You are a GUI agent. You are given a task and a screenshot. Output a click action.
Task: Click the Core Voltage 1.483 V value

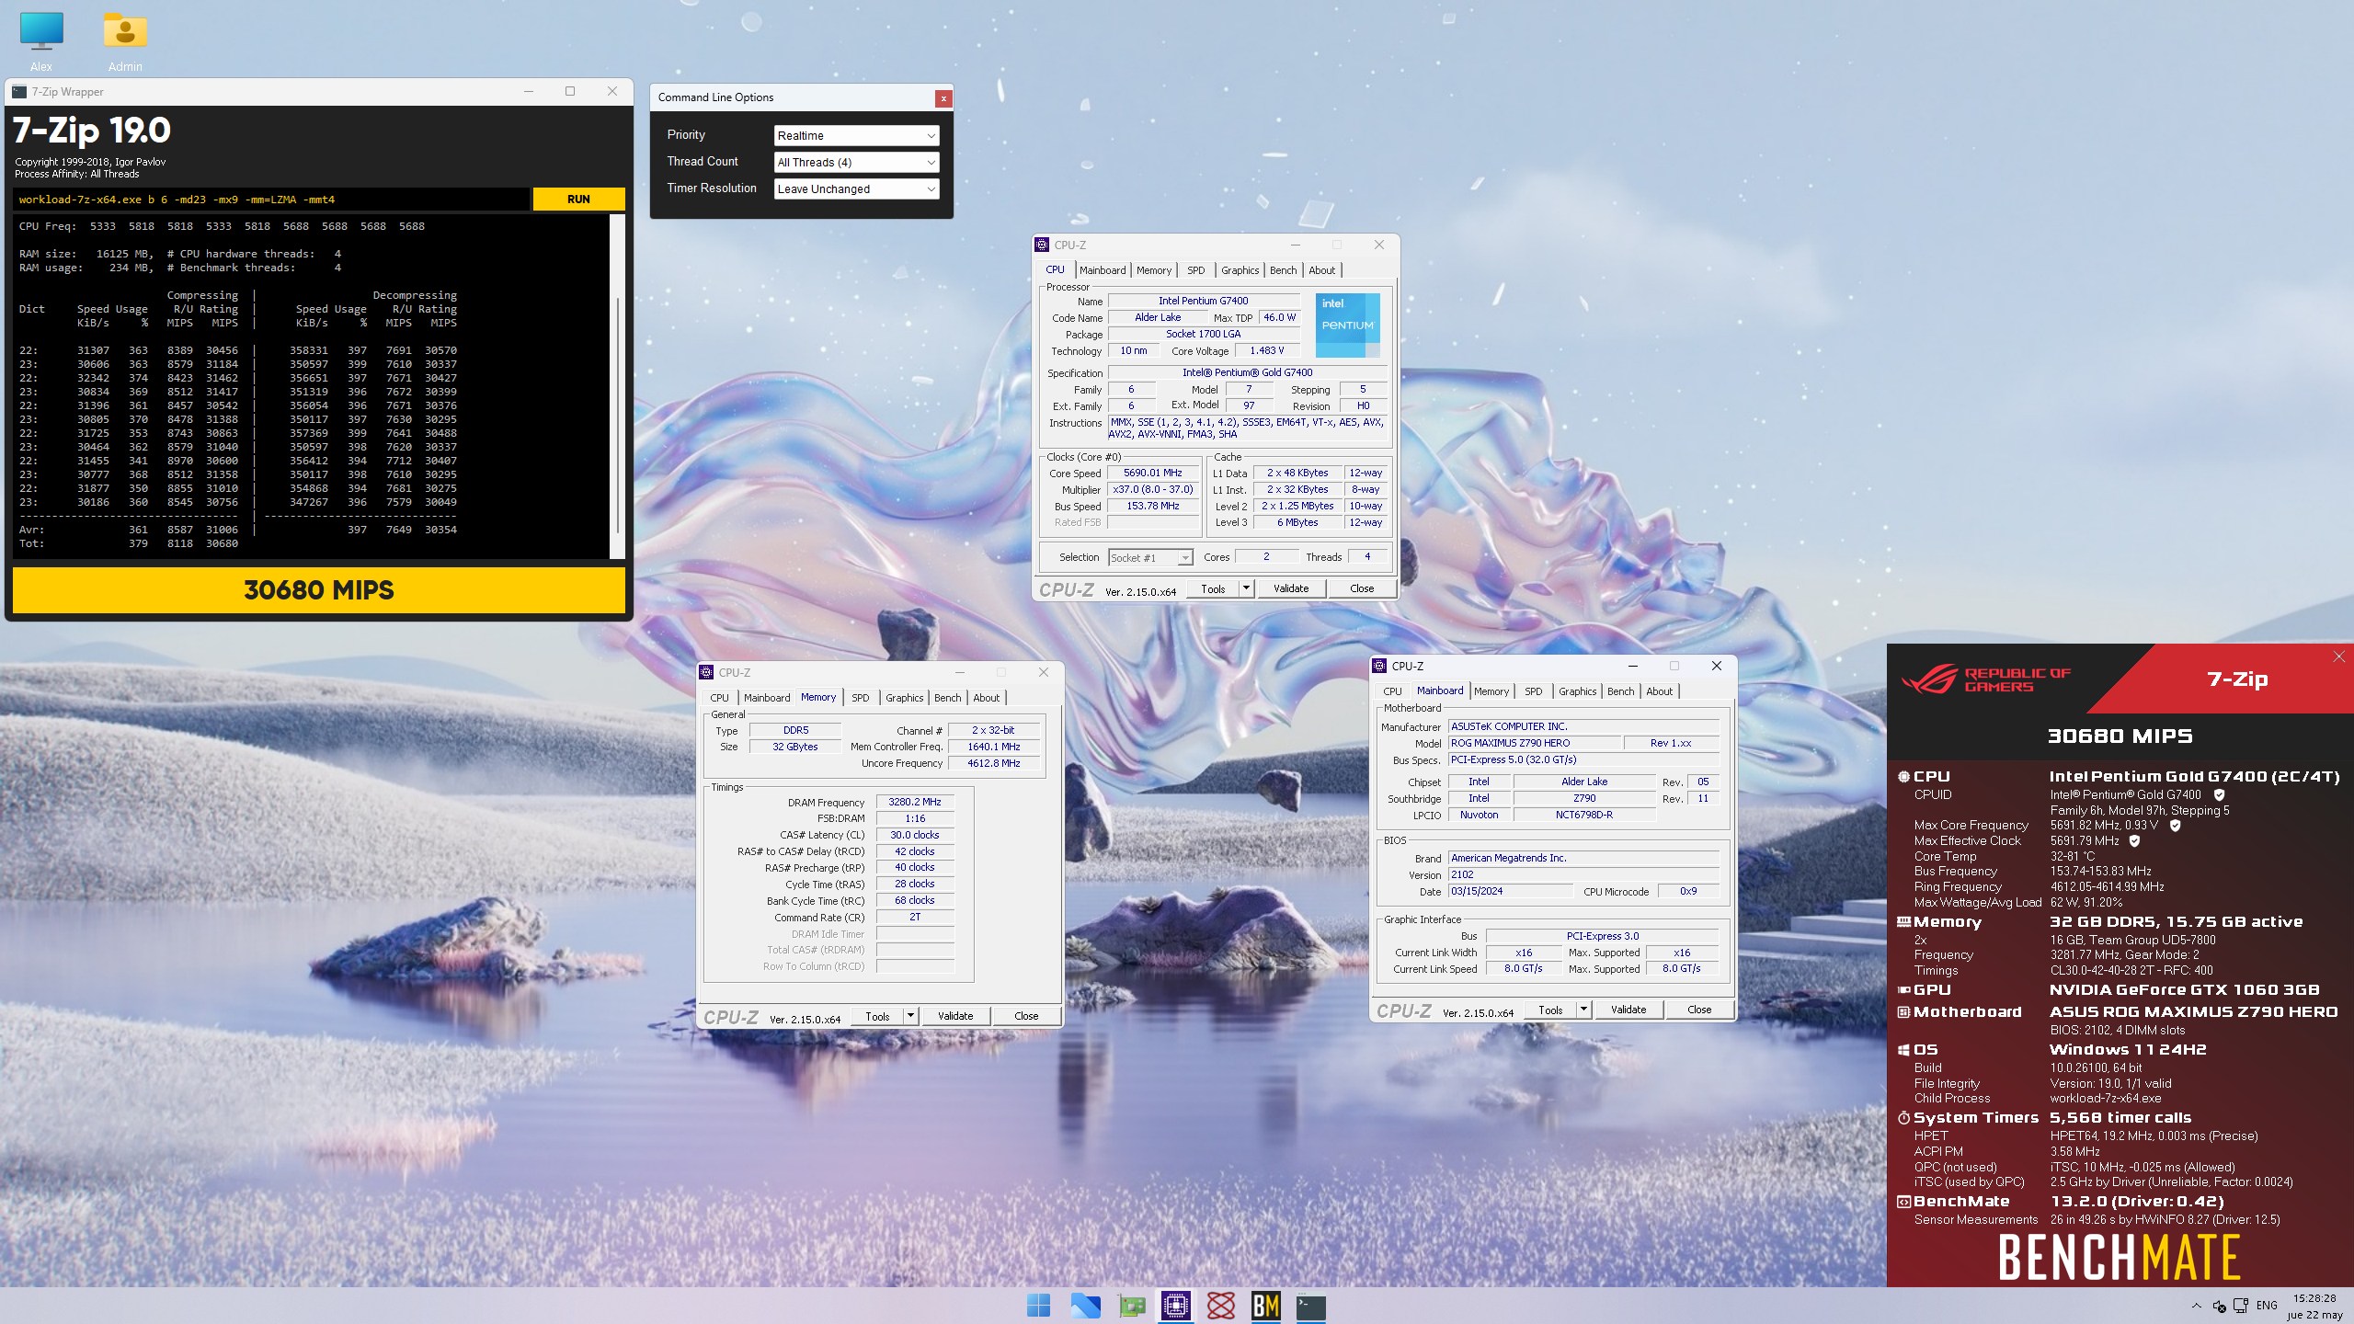pyautogui.click(x=1266, y=351)
